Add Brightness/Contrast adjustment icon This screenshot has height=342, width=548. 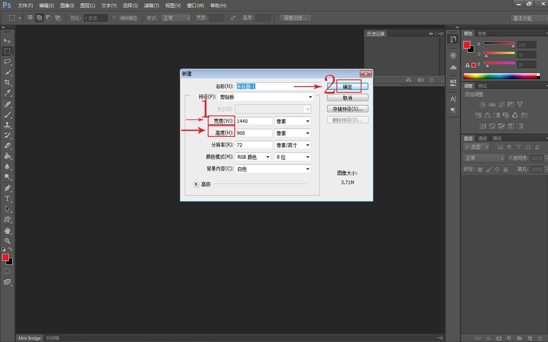tap(483, 104)
